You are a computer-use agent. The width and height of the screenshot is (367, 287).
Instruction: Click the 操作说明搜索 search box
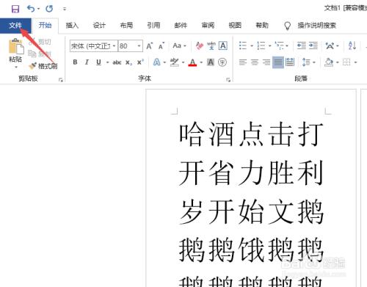click(316, 26)
